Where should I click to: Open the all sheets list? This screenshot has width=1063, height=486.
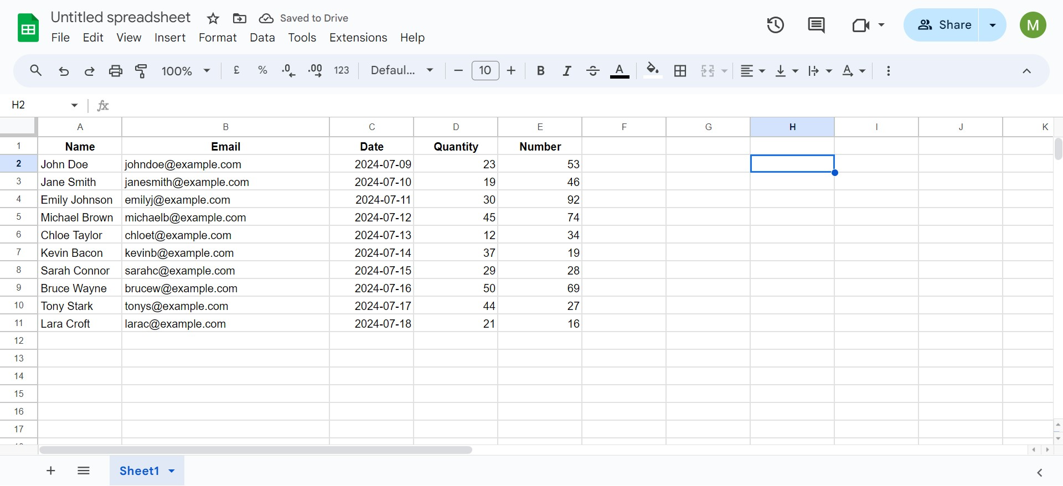coord(84,471)
